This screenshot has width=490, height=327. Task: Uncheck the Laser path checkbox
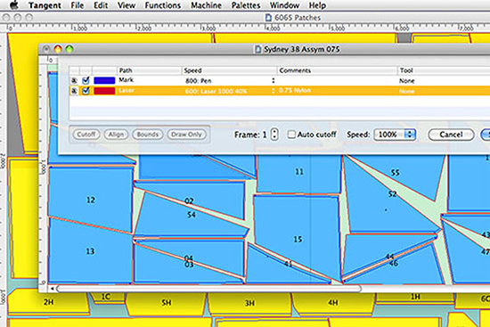coord(86,91)
